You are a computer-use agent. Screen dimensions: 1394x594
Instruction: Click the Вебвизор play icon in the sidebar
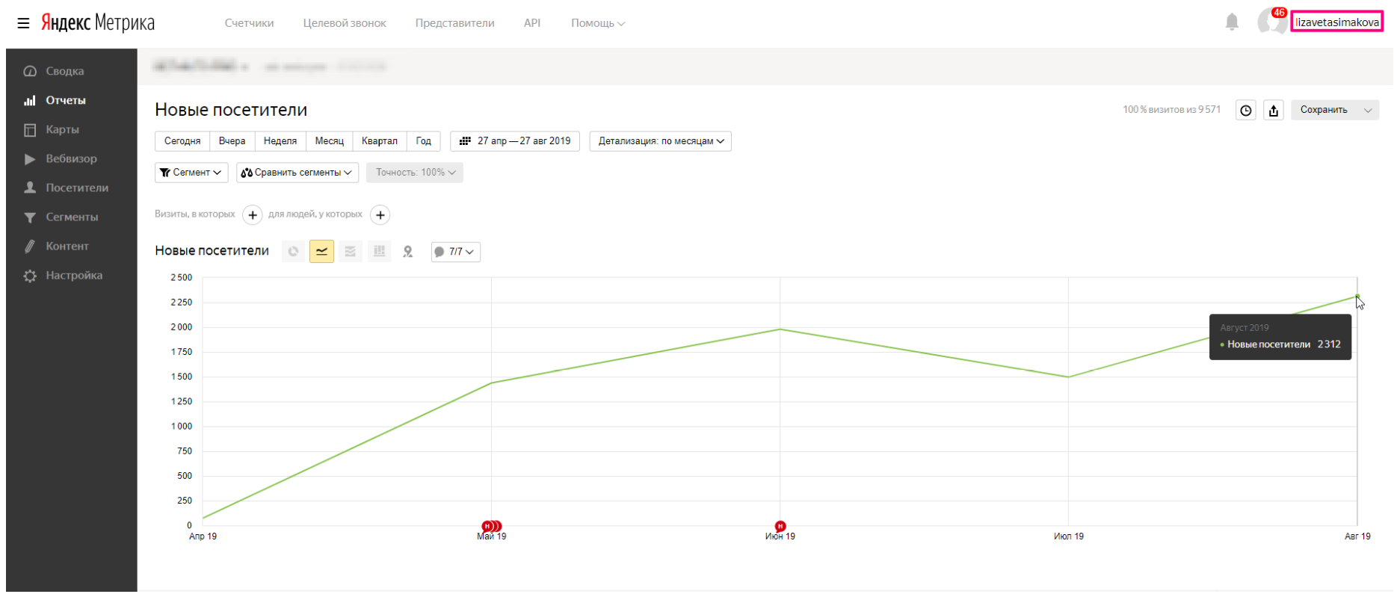30,159
